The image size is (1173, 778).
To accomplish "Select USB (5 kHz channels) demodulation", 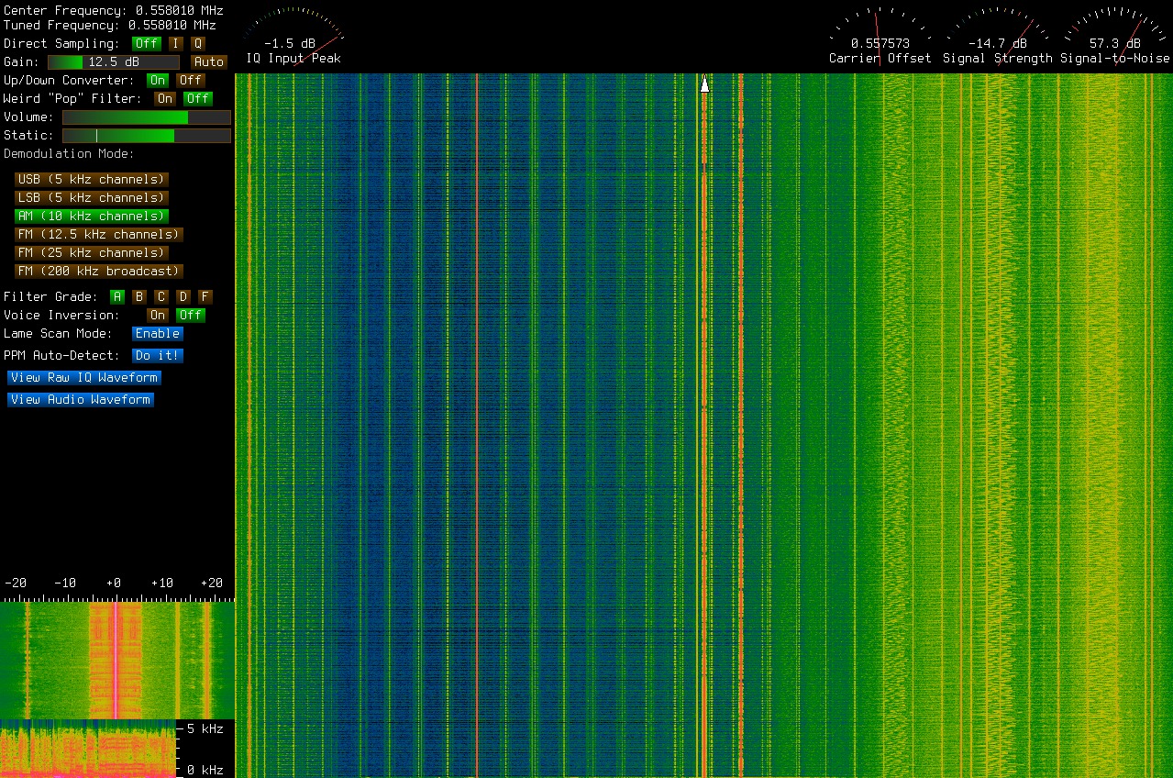I will tap(91, 179).
